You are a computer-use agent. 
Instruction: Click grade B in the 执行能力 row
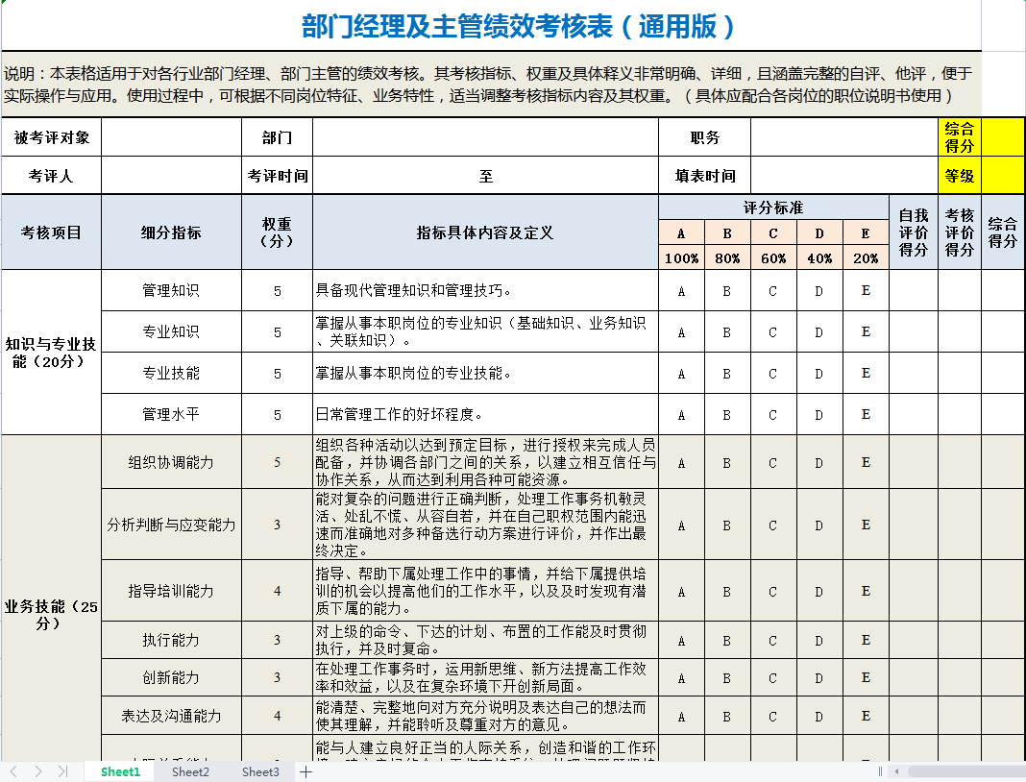(727, 640)
